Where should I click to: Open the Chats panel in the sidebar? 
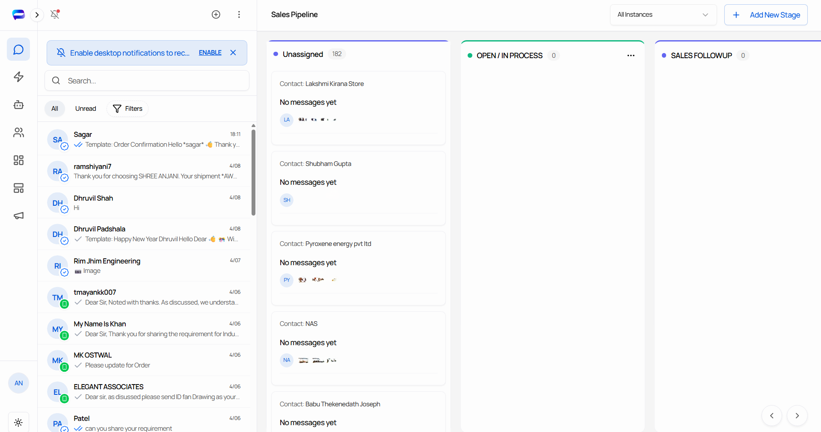[x=18, y=49]
